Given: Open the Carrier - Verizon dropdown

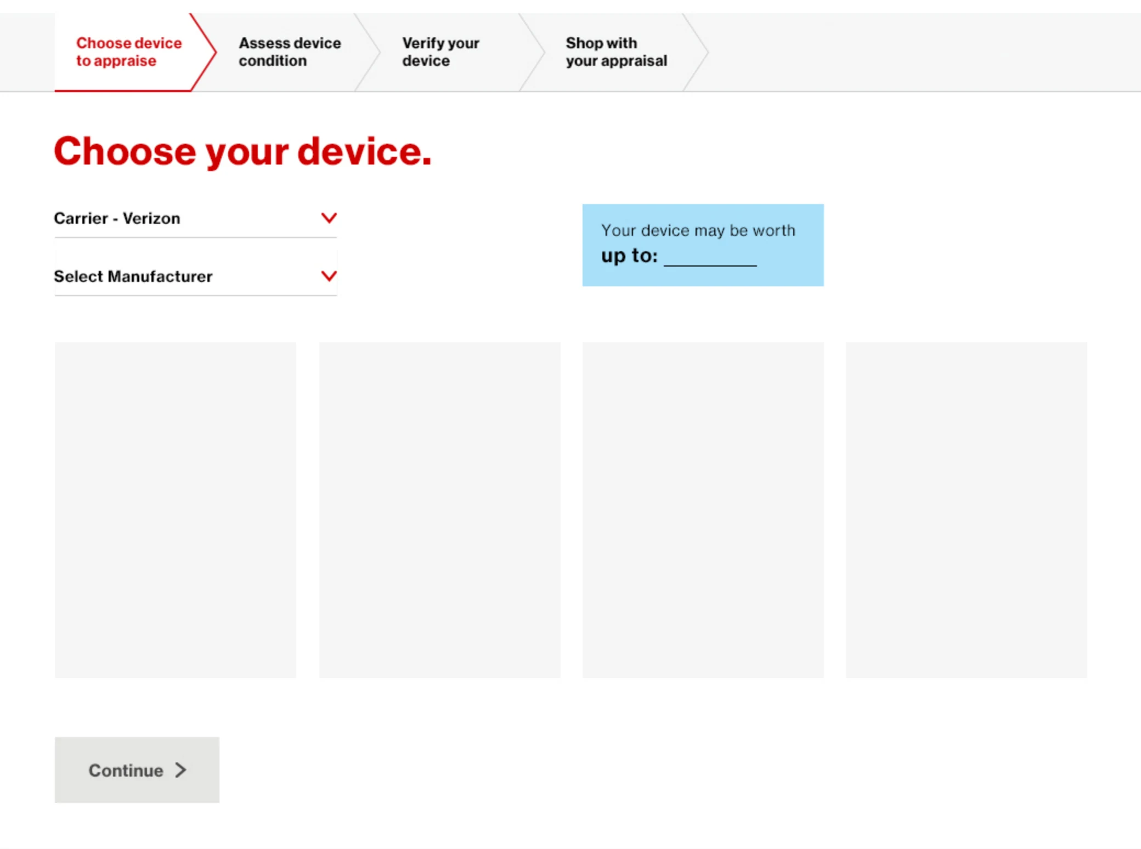Looking at the screenshot, I should 195,218.
